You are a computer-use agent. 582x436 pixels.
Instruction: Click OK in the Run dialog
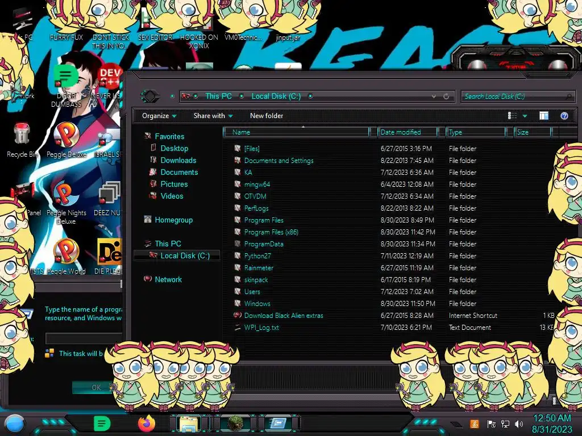(95, 387)
